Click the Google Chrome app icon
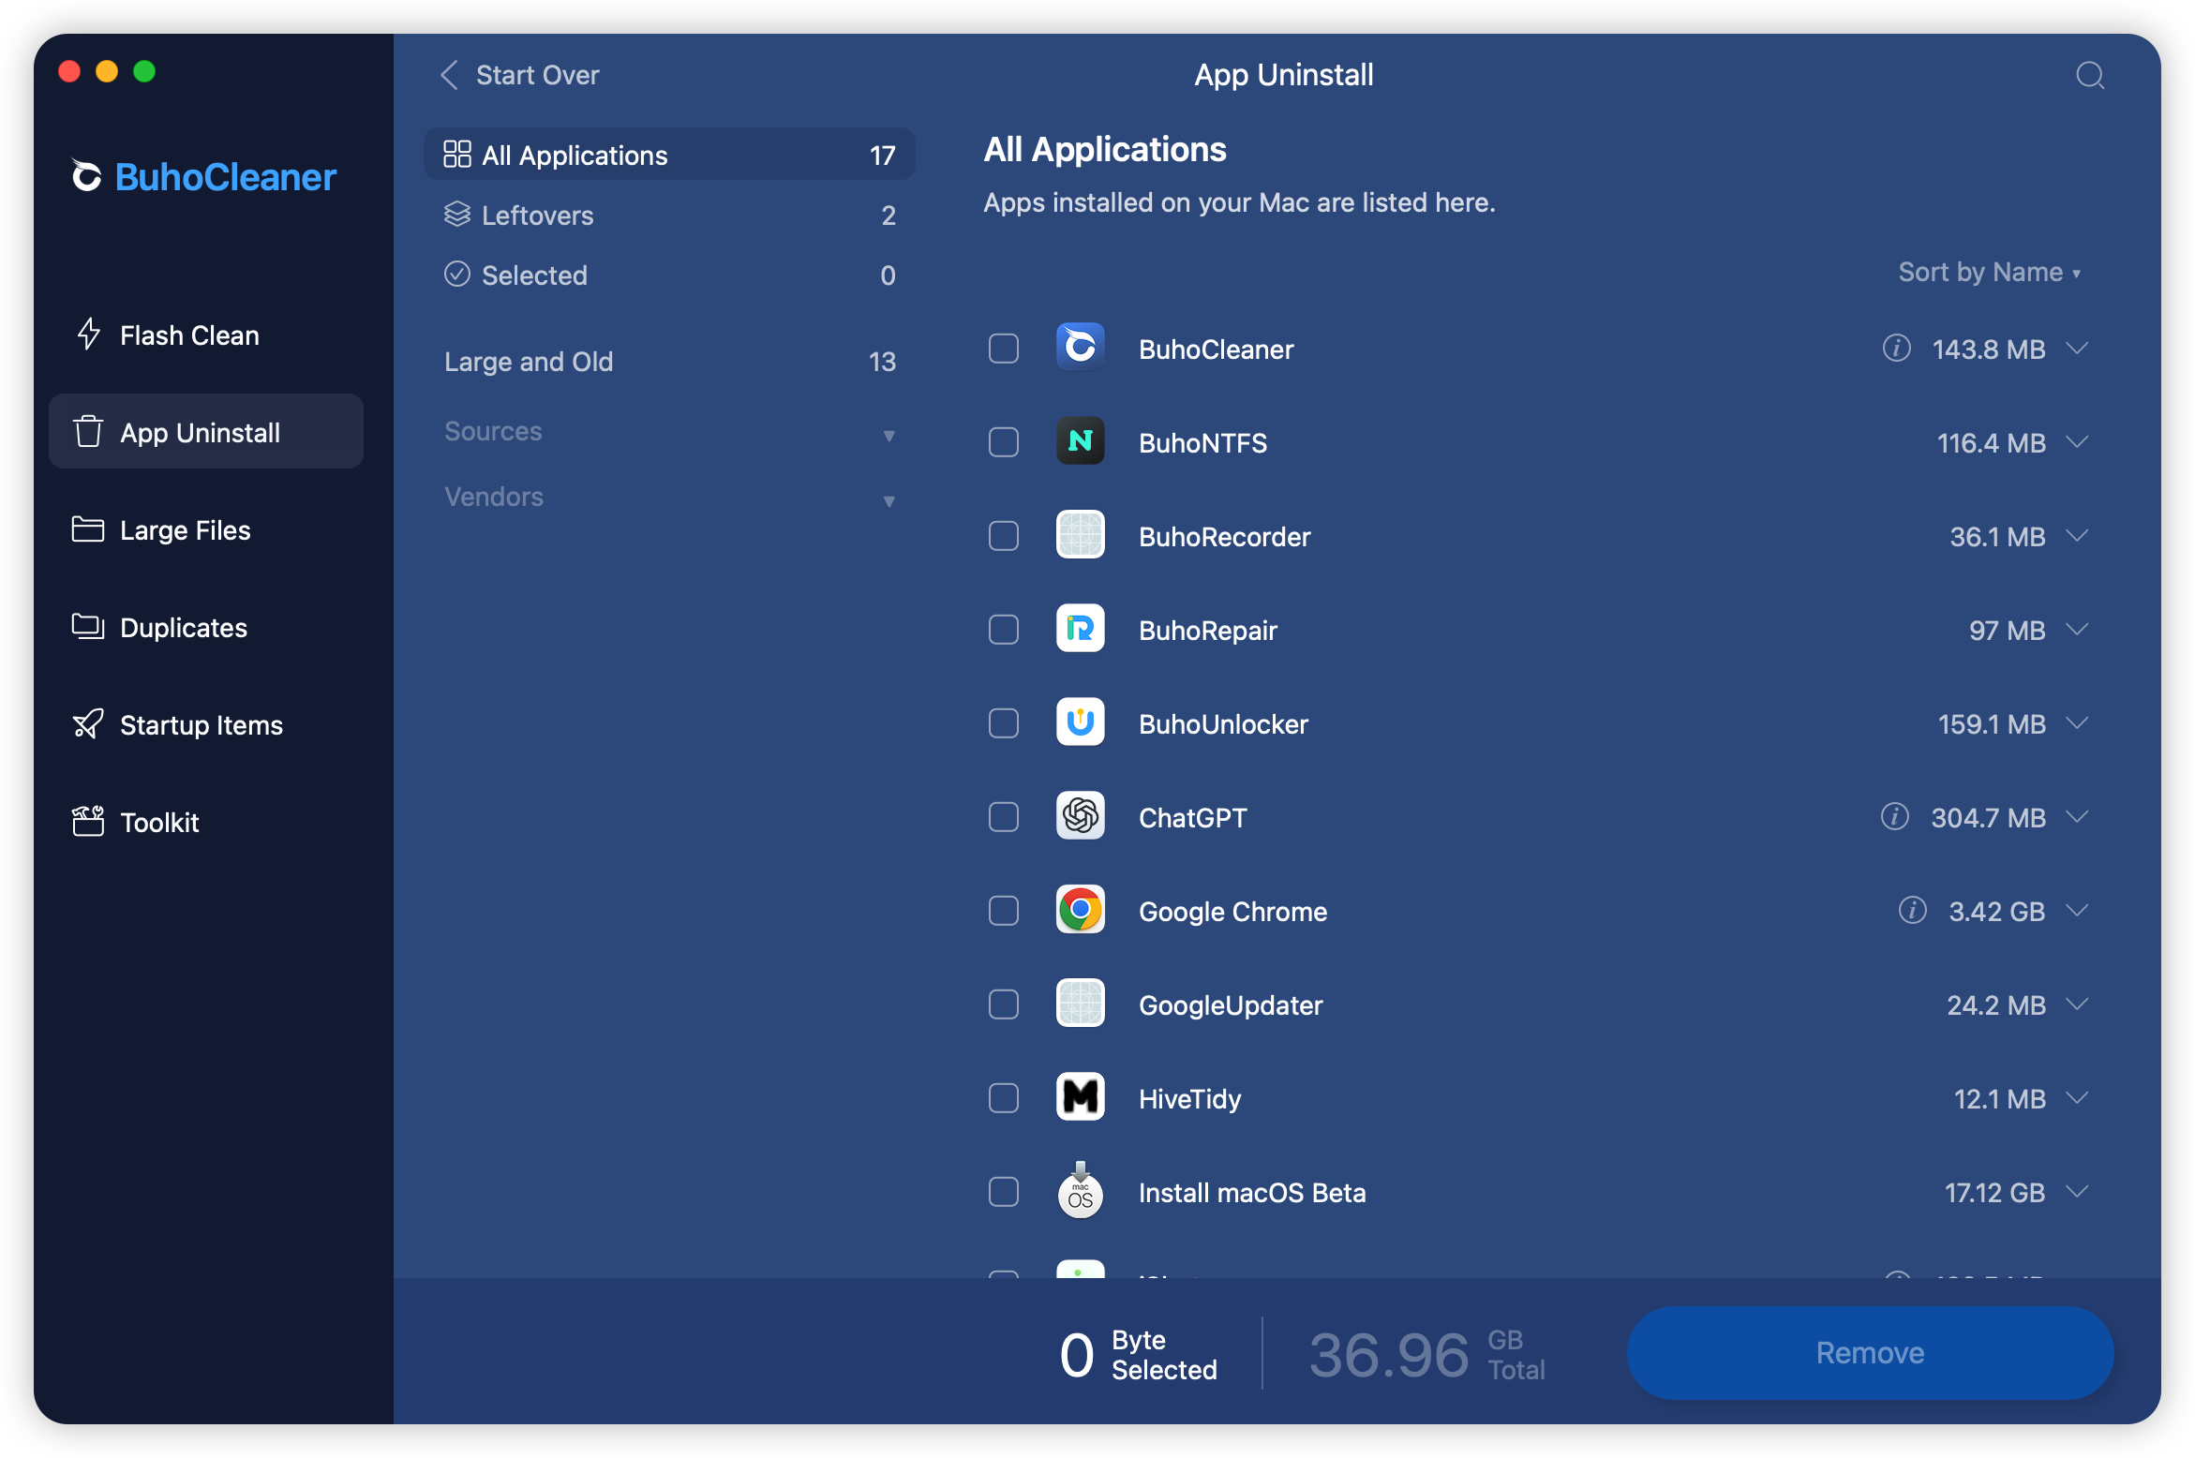This screenshot has width=2195, height=1458. point(1080,910)
